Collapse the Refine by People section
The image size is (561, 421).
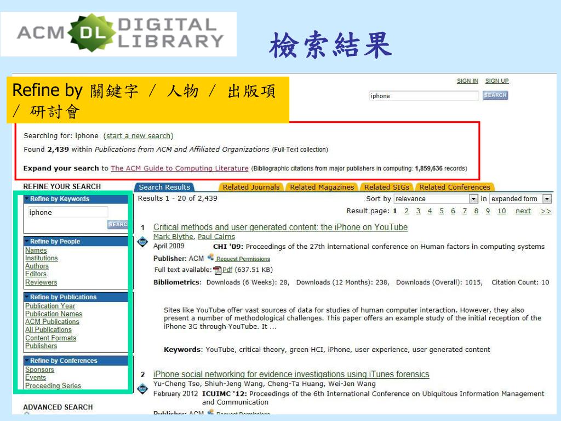click(27, 241)
